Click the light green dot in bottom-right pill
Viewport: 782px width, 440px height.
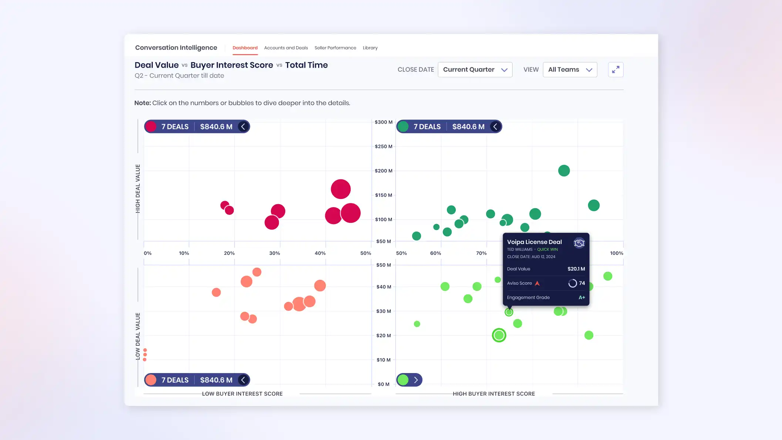[403, 380]
